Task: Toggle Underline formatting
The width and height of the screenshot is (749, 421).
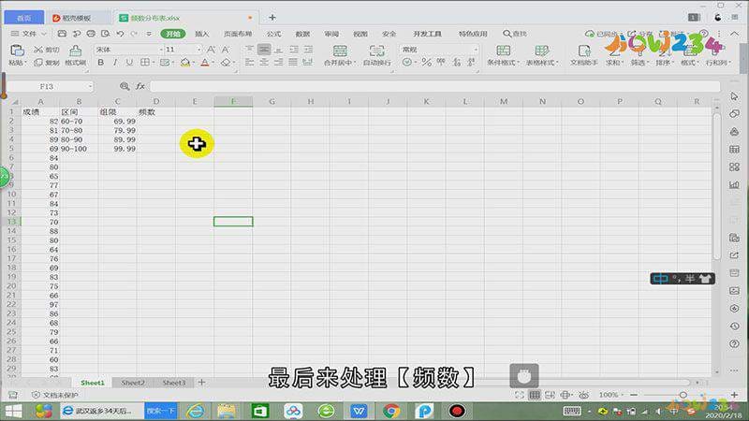Action: click(129, 63)
